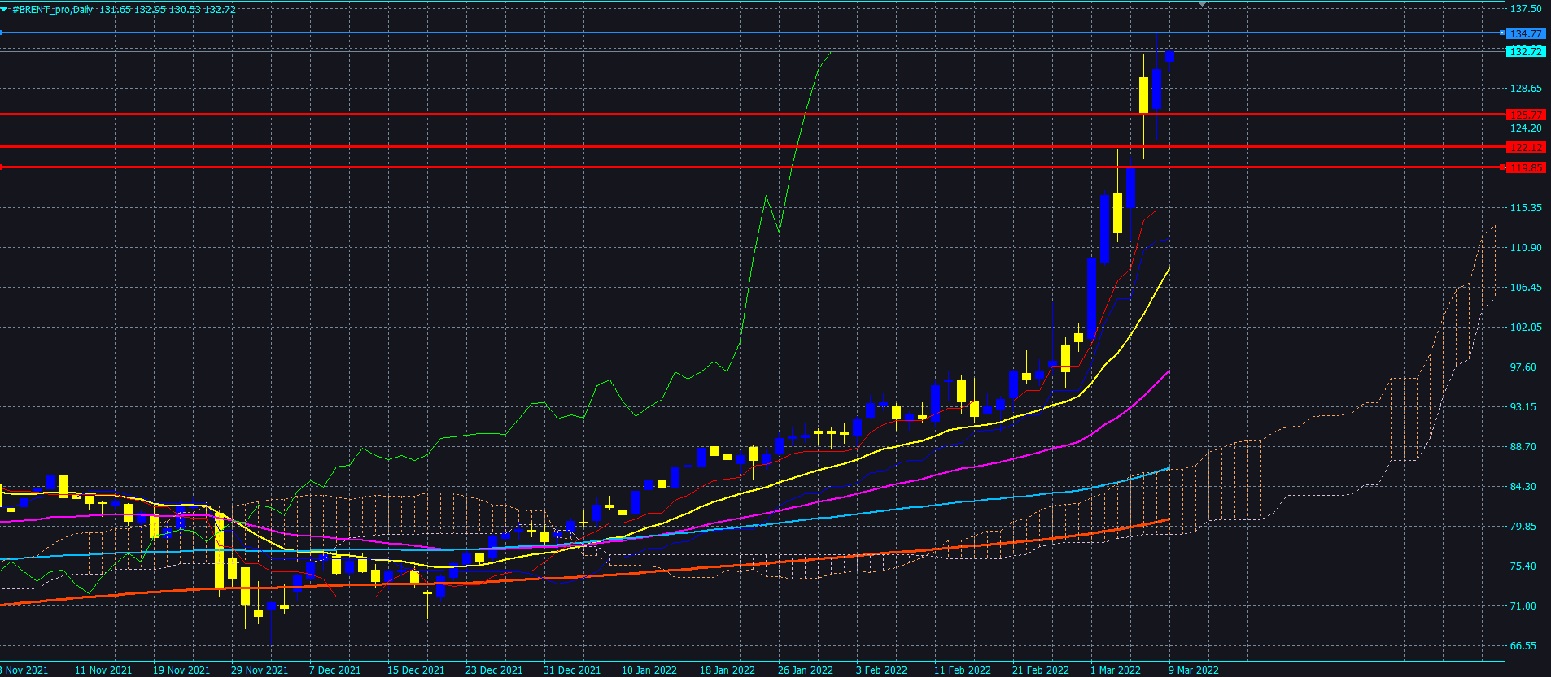Click the 18 Jan 2022 date label
The height and width of the screenshot is (677, 1551).
727,670
